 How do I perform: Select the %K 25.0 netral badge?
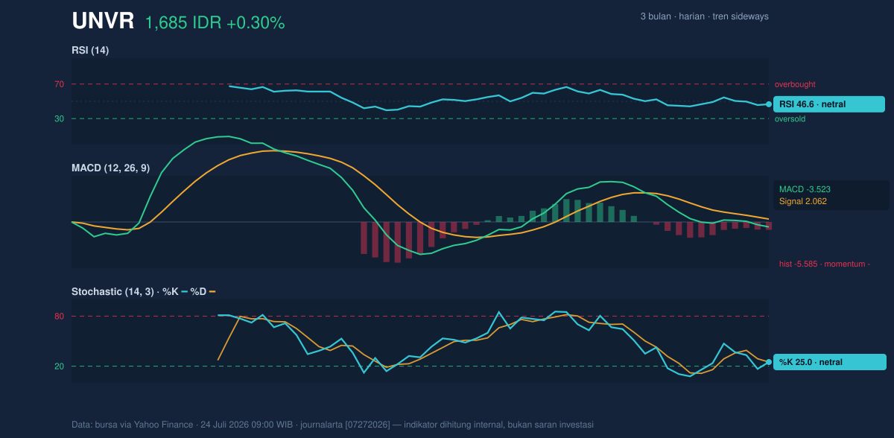coord(829,362)
